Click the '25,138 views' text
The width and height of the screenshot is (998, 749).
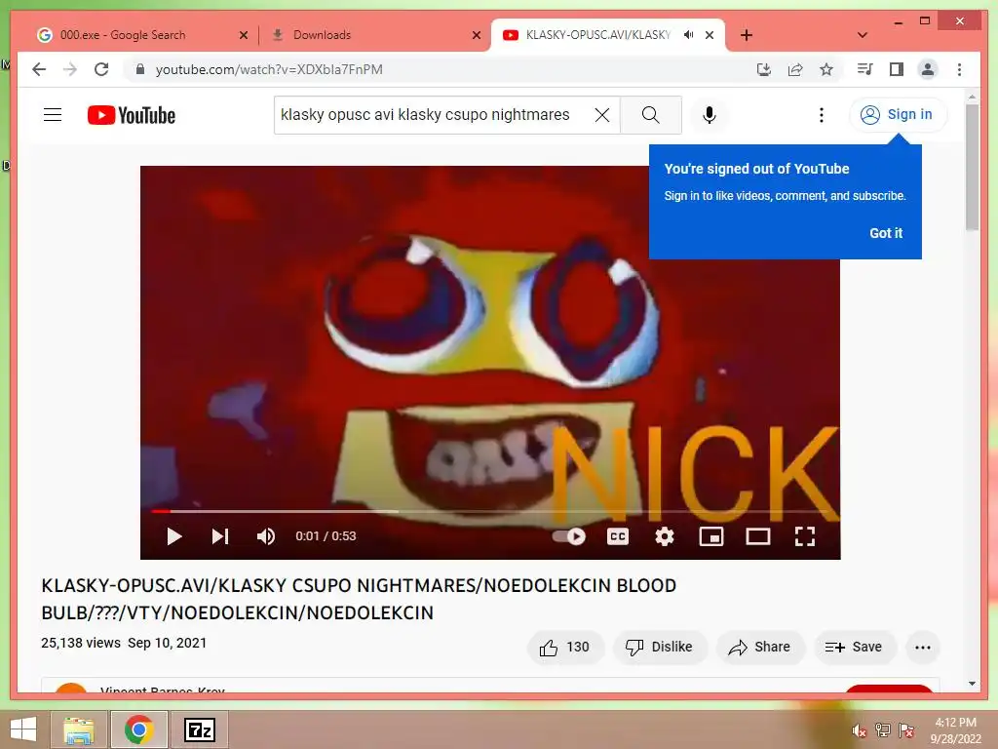coord(81,643)
